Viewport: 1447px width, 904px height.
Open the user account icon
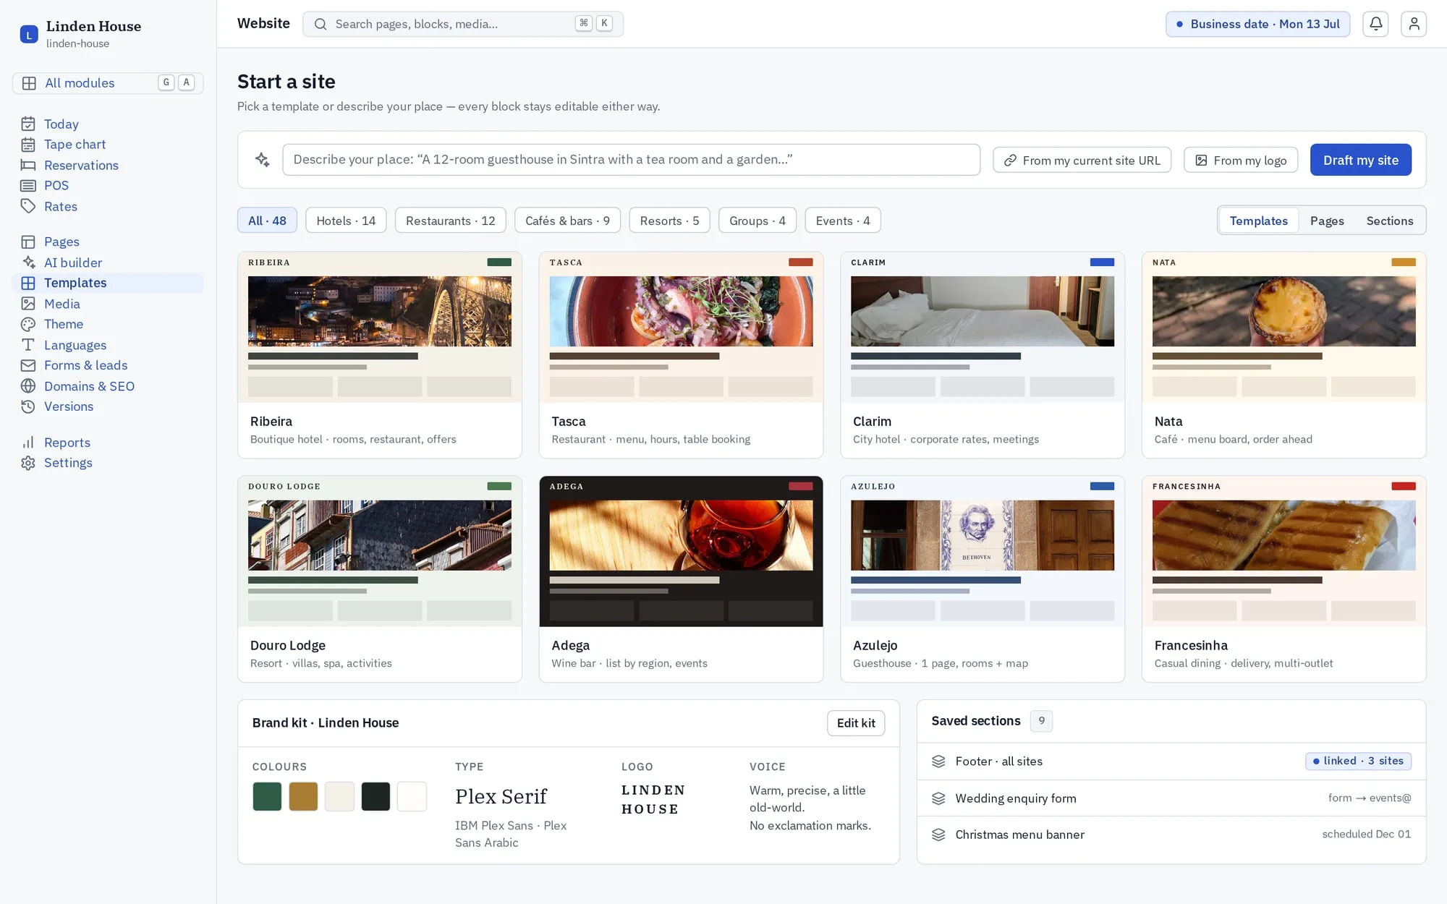click(1414, 24)
